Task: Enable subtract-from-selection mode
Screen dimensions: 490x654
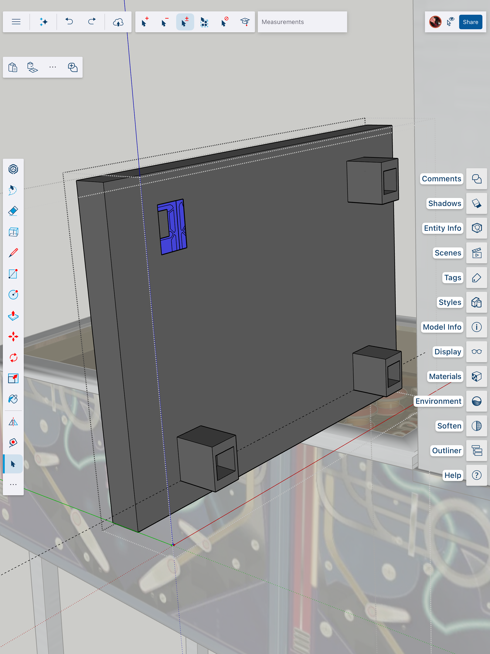Action: click(x=165, y=22)
